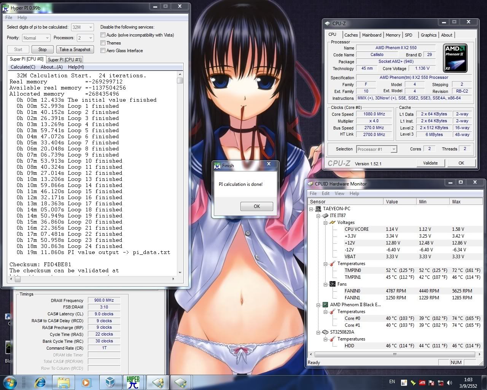Open Hyper PI File menu
This screenshot has height=390, width=487.
coord(9,18)
